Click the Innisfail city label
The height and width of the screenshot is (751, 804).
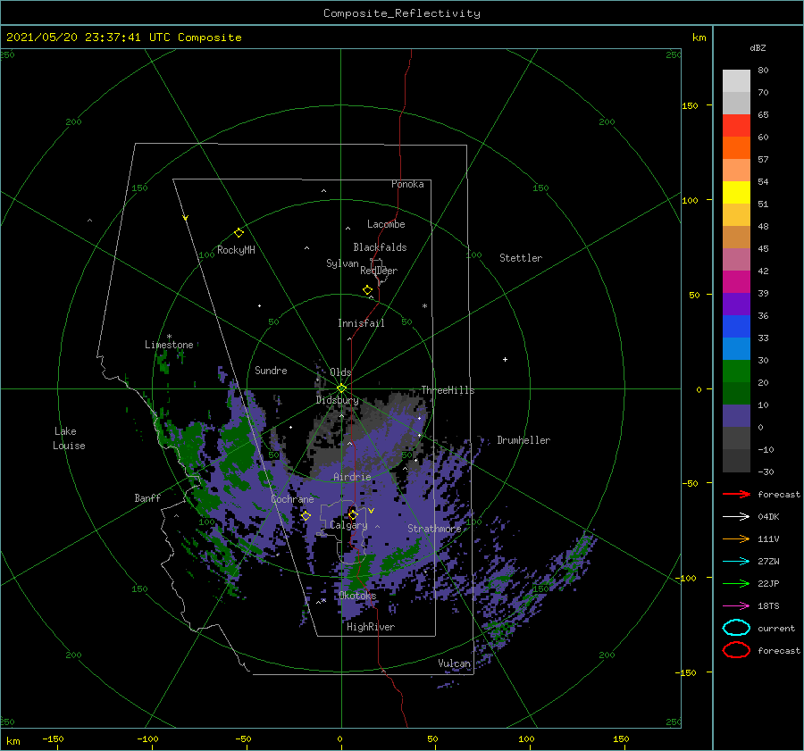pos(361,323)
